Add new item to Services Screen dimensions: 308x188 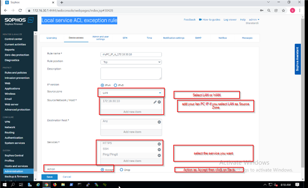(132, 161)
